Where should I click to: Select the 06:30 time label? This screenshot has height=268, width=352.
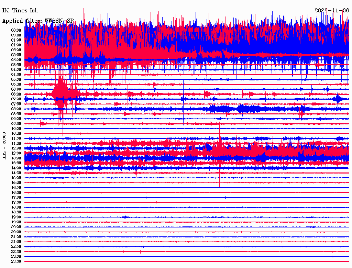pos(16,94)
